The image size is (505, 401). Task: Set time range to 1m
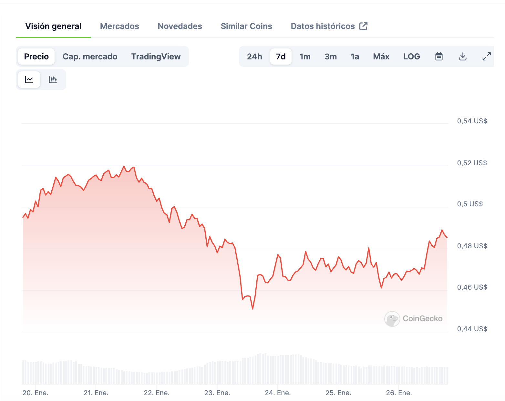305,57
